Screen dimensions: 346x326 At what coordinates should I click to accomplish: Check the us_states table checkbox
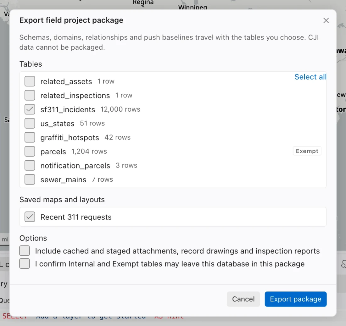[30, 123]
